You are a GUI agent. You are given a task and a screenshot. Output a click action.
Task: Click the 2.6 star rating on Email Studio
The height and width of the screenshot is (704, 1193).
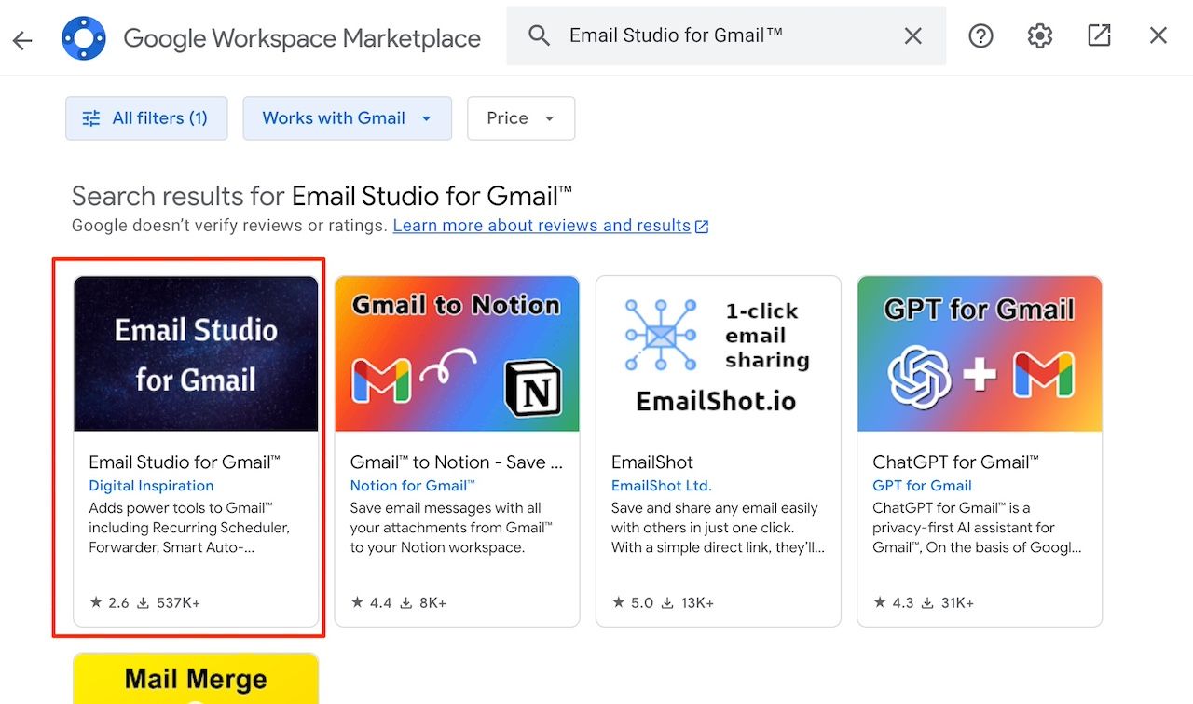109,603
